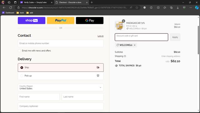Close the Verify Codes — SimplyCodes tab
This screenshot has height=113, width=200.
pos(52,3)
